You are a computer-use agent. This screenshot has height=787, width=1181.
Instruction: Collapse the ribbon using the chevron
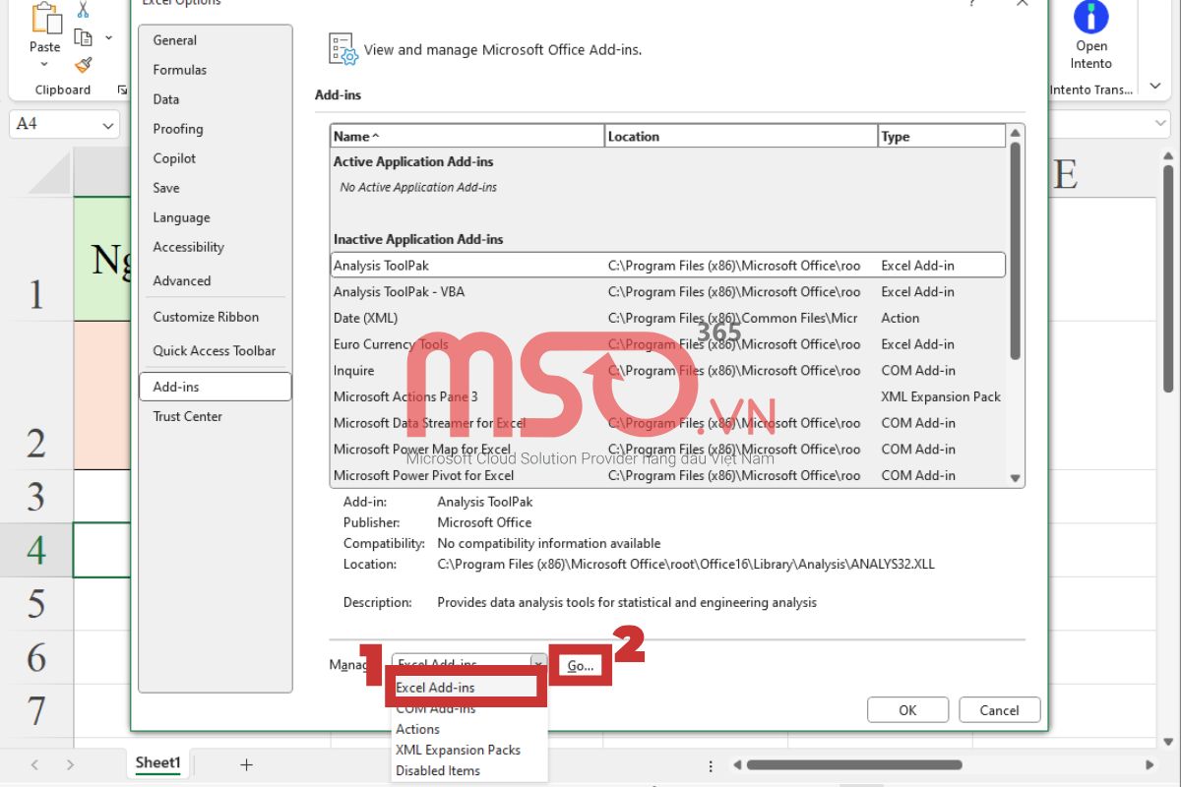click(x=1155, y=87)
